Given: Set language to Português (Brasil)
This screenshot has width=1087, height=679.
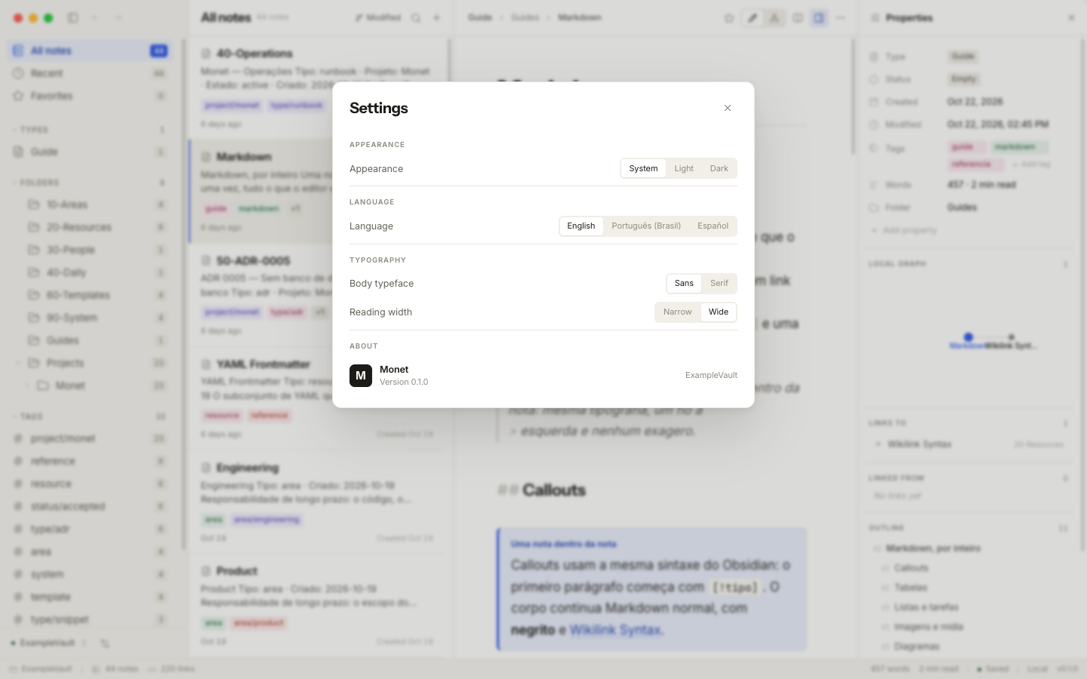Looking at the screenshot, I should coord(646,226).
